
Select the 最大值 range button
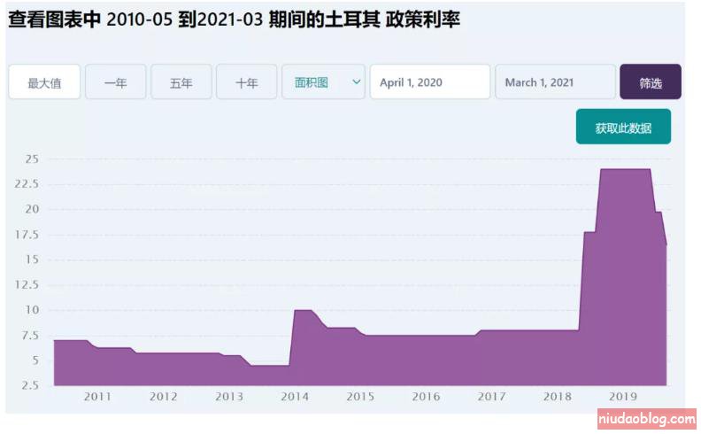coord(44,81)
